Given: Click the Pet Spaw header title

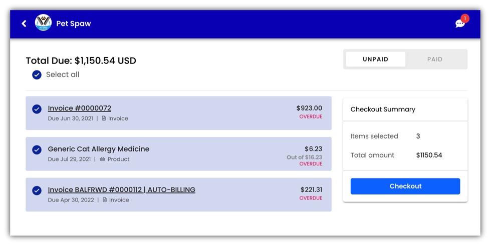Looking at the screenshot, I should click(x=74, y=23).
